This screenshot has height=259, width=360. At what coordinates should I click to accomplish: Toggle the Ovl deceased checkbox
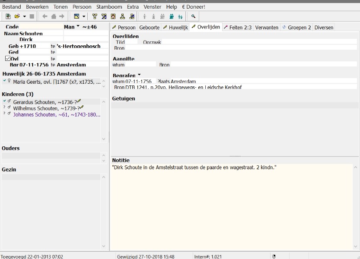[8, 58]
